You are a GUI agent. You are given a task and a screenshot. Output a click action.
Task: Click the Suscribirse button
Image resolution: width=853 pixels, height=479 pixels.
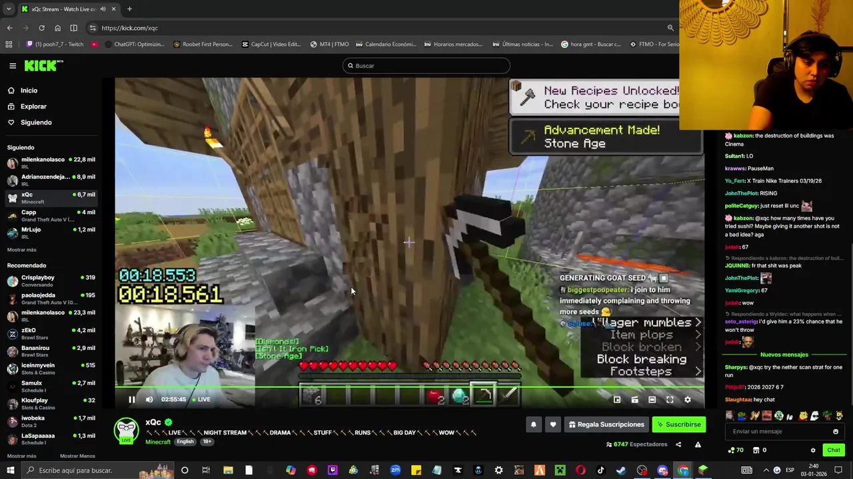click(x=678, y=424)
